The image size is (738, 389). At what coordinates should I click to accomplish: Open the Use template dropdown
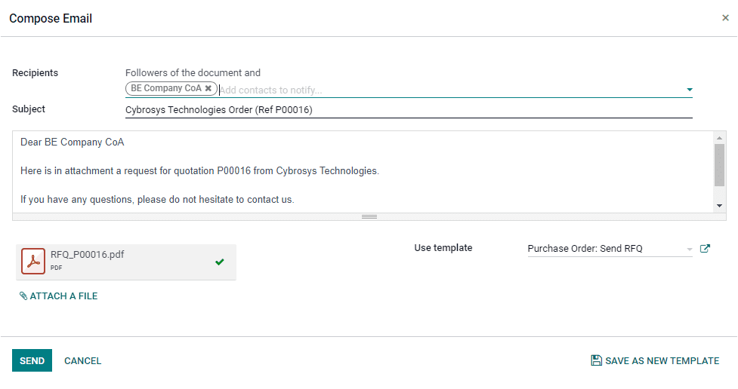[690, 249]
